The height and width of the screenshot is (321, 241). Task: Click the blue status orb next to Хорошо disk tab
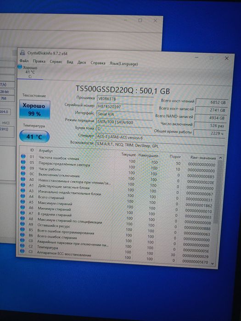coord(20,67)
